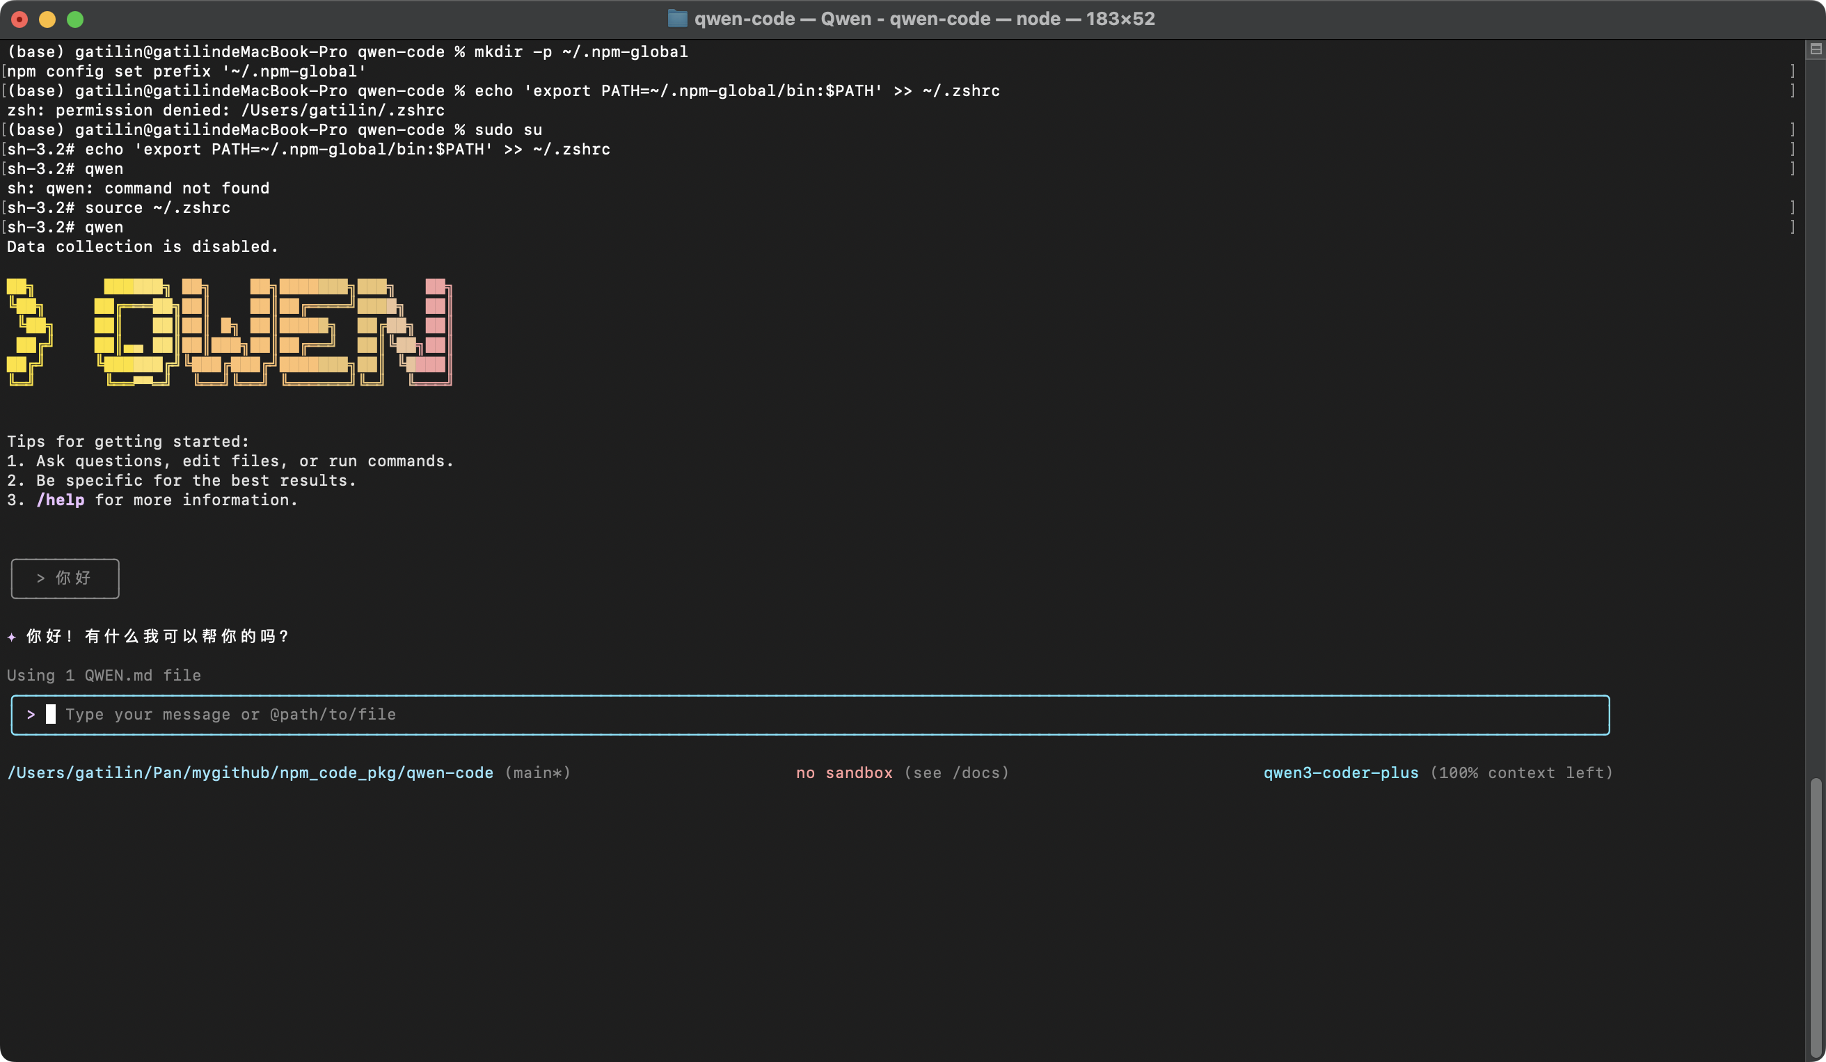Click the previous message box containing 你好
Screen dimensions: 1826x1062
click(65, 578)
